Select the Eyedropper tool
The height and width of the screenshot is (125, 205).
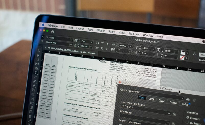pyautogui.click(x=30, y=121)
